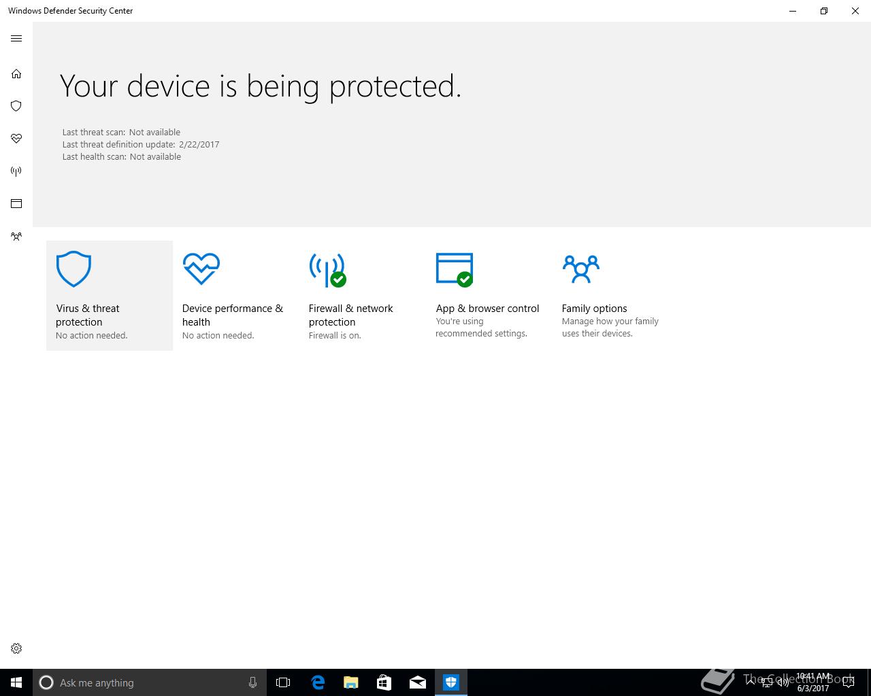Open App & browser control sidebar window icon
The width and height of the screenshot is (871, 696).
click(16, 203)
